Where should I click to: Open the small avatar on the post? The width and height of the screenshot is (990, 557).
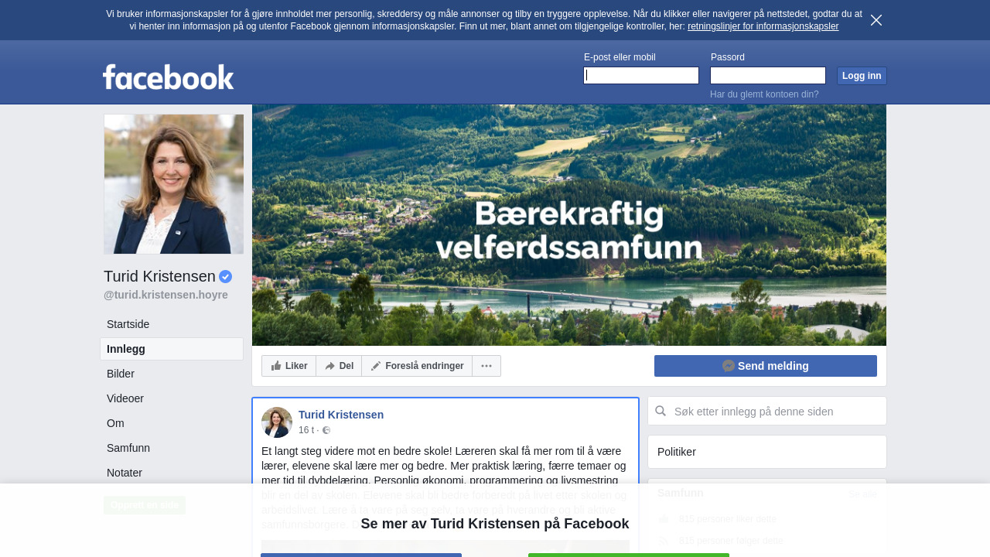[x=277, y=422]
